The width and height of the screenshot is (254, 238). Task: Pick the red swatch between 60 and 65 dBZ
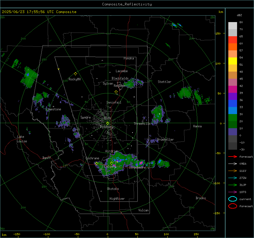pyautogui.click(x=233, y=40)
